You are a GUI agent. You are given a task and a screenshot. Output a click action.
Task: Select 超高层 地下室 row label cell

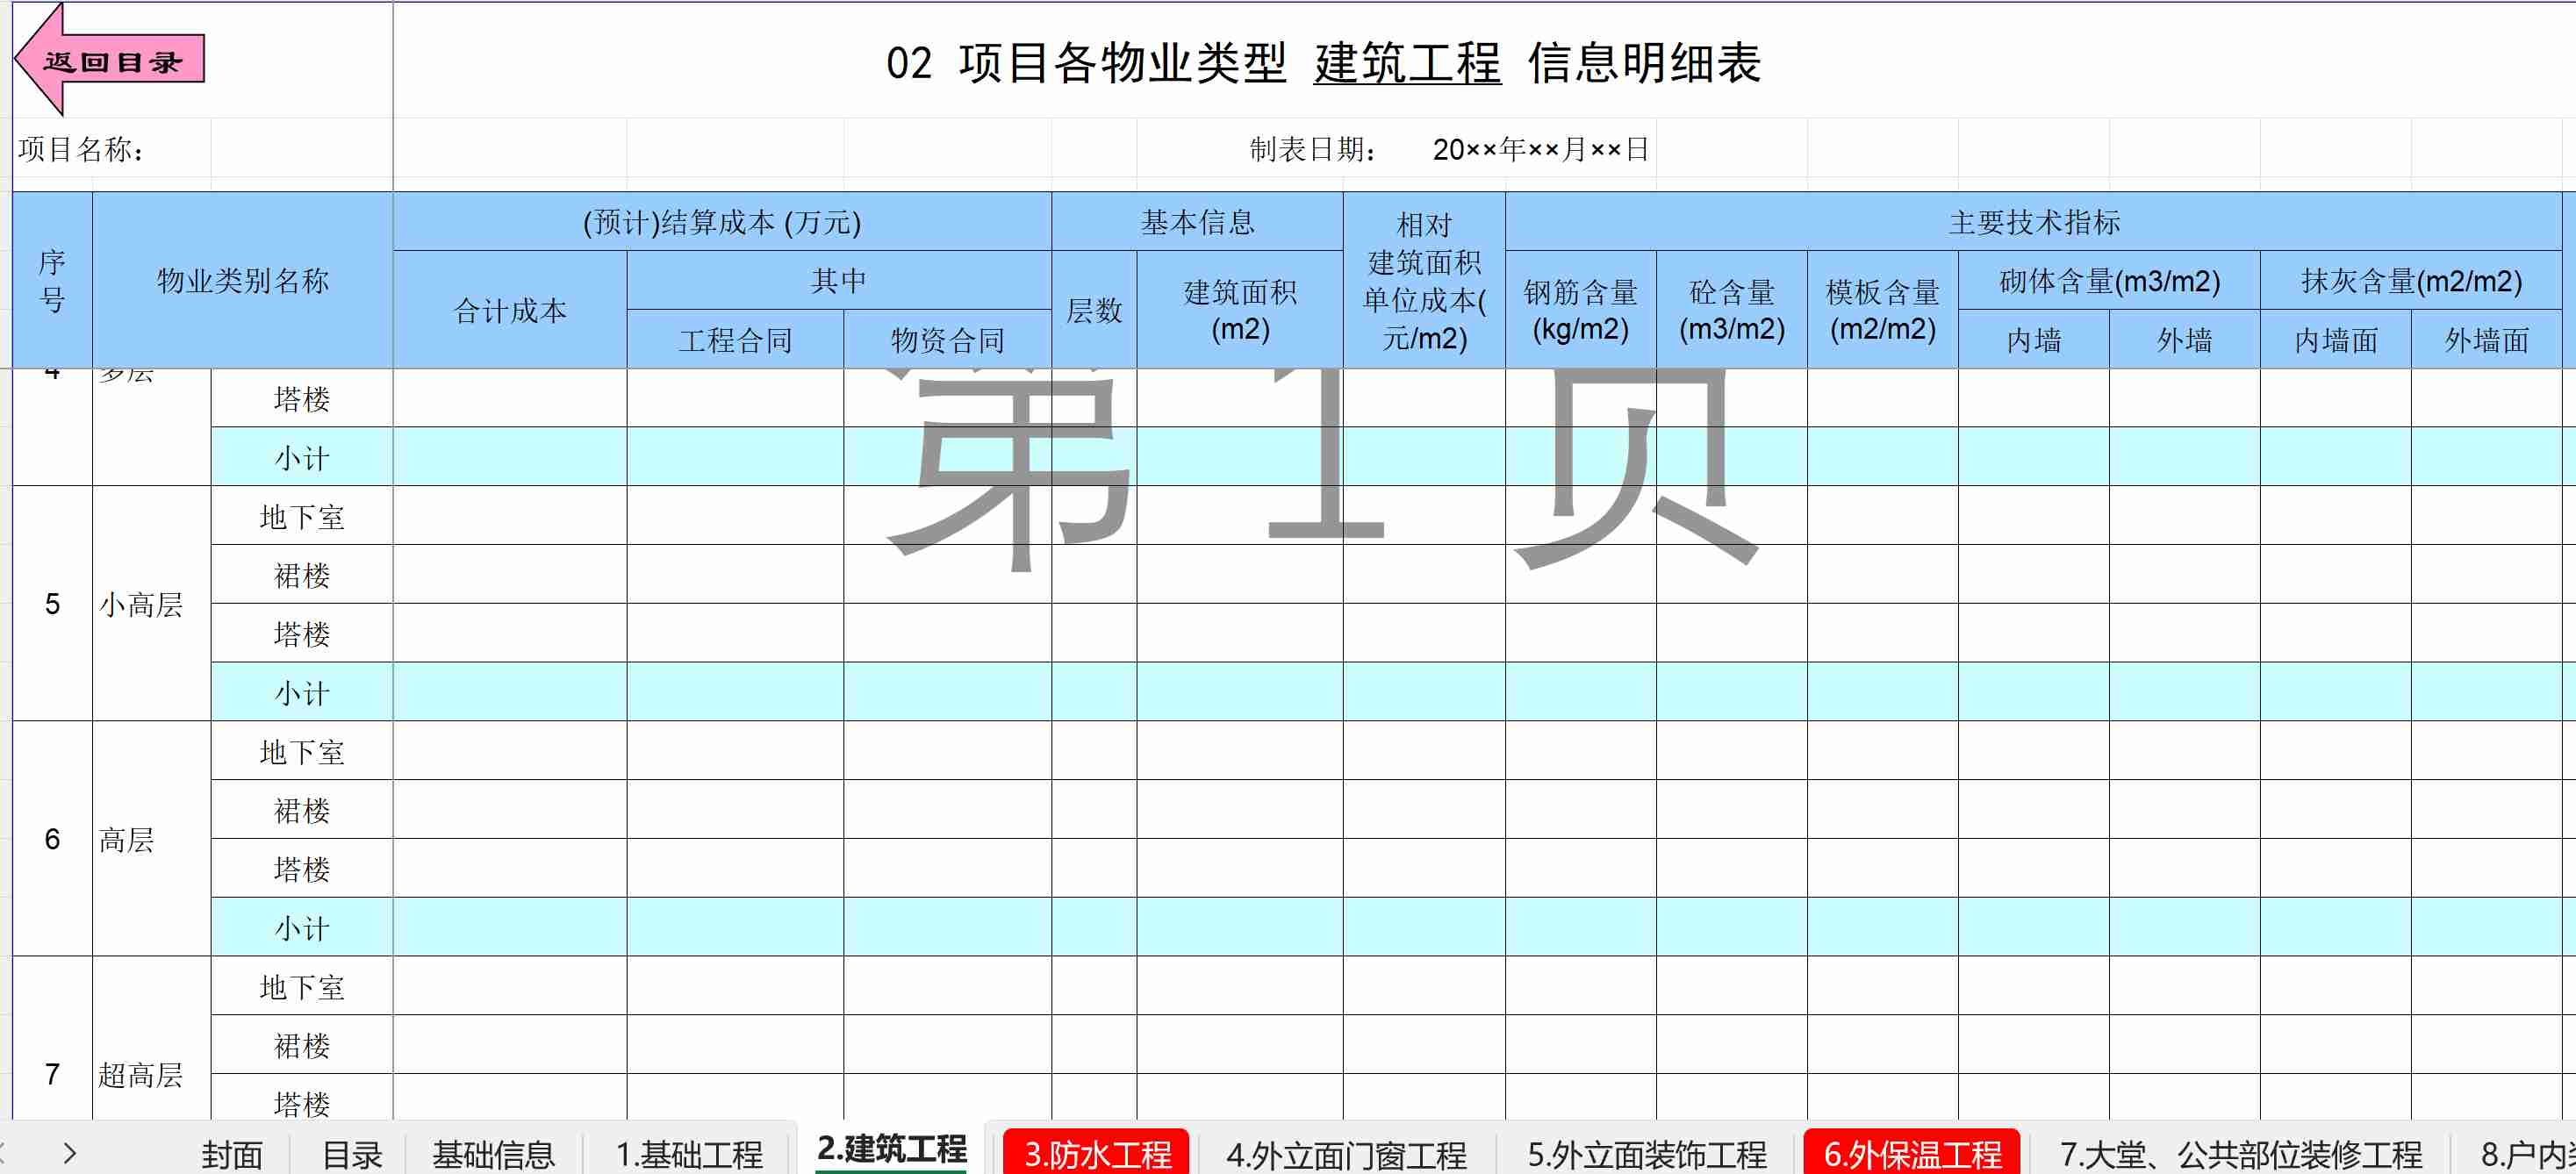pos(301,987)
